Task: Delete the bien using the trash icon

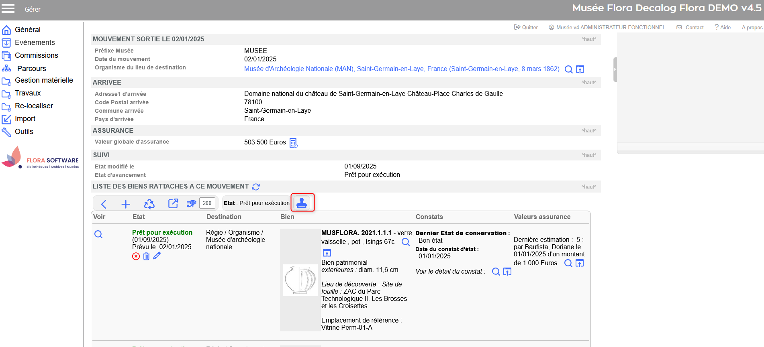Action: point(146,256)
